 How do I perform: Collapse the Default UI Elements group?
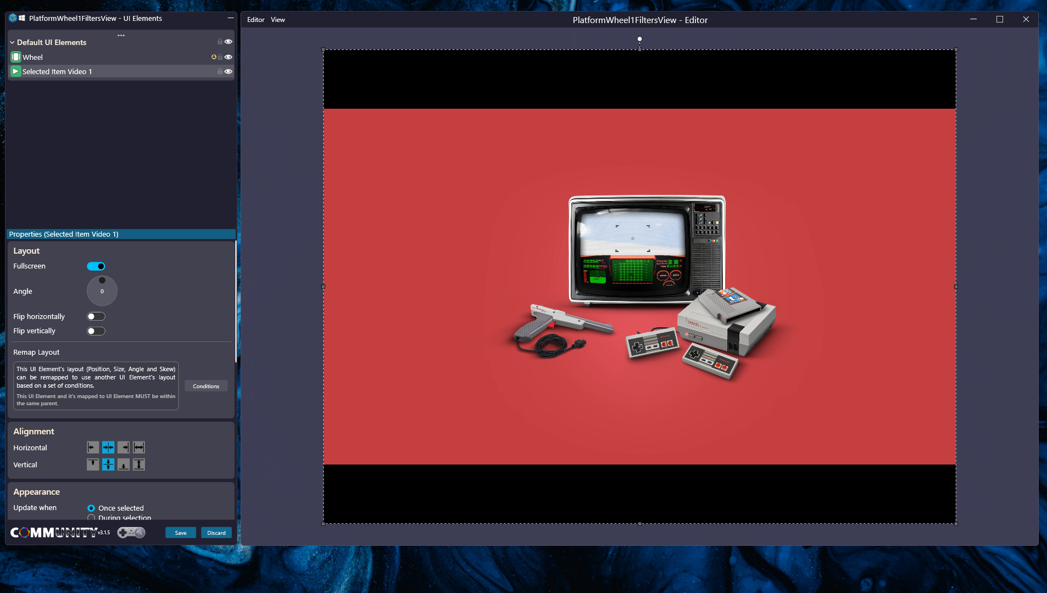point(12,42)
